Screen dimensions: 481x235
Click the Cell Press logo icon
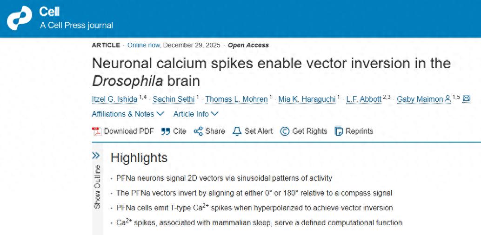click(x=20, y=19)
